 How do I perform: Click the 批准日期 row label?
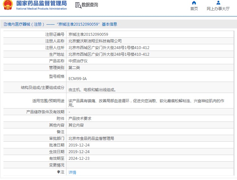pos(57,145)
